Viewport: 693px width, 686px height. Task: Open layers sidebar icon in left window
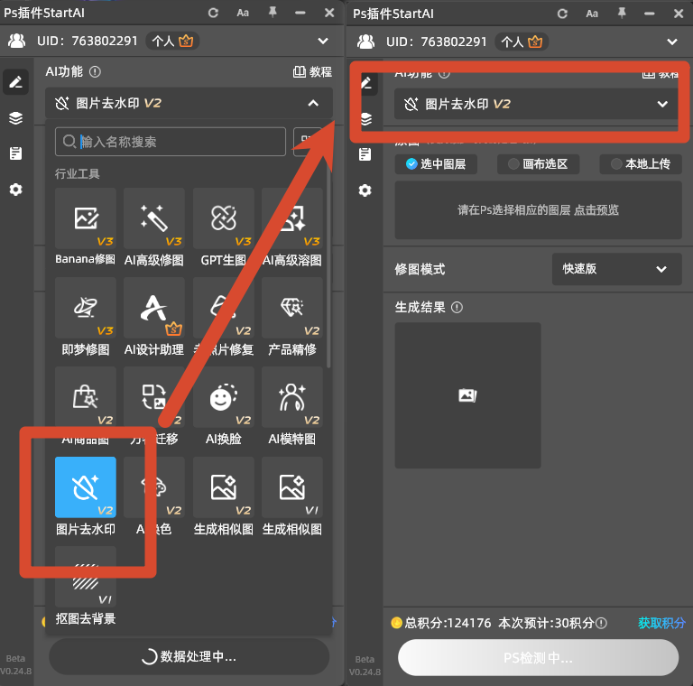(16, 118)
